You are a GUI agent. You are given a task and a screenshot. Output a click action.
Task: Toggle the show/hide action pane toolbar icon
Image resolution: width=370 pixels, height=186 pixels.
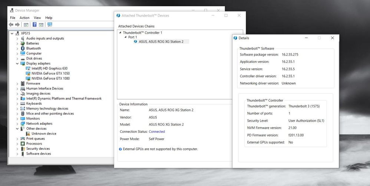[x=41, y=24]
